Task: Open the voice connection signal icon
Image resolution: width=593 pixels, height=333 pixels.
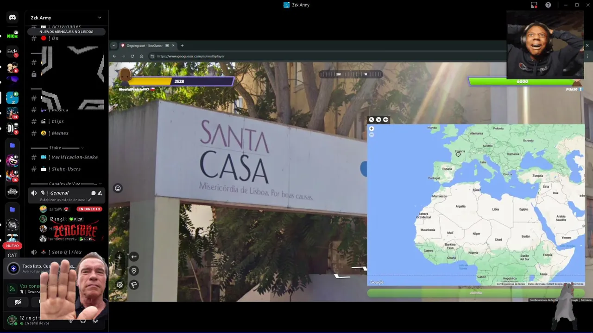Action: pos(13,289)
